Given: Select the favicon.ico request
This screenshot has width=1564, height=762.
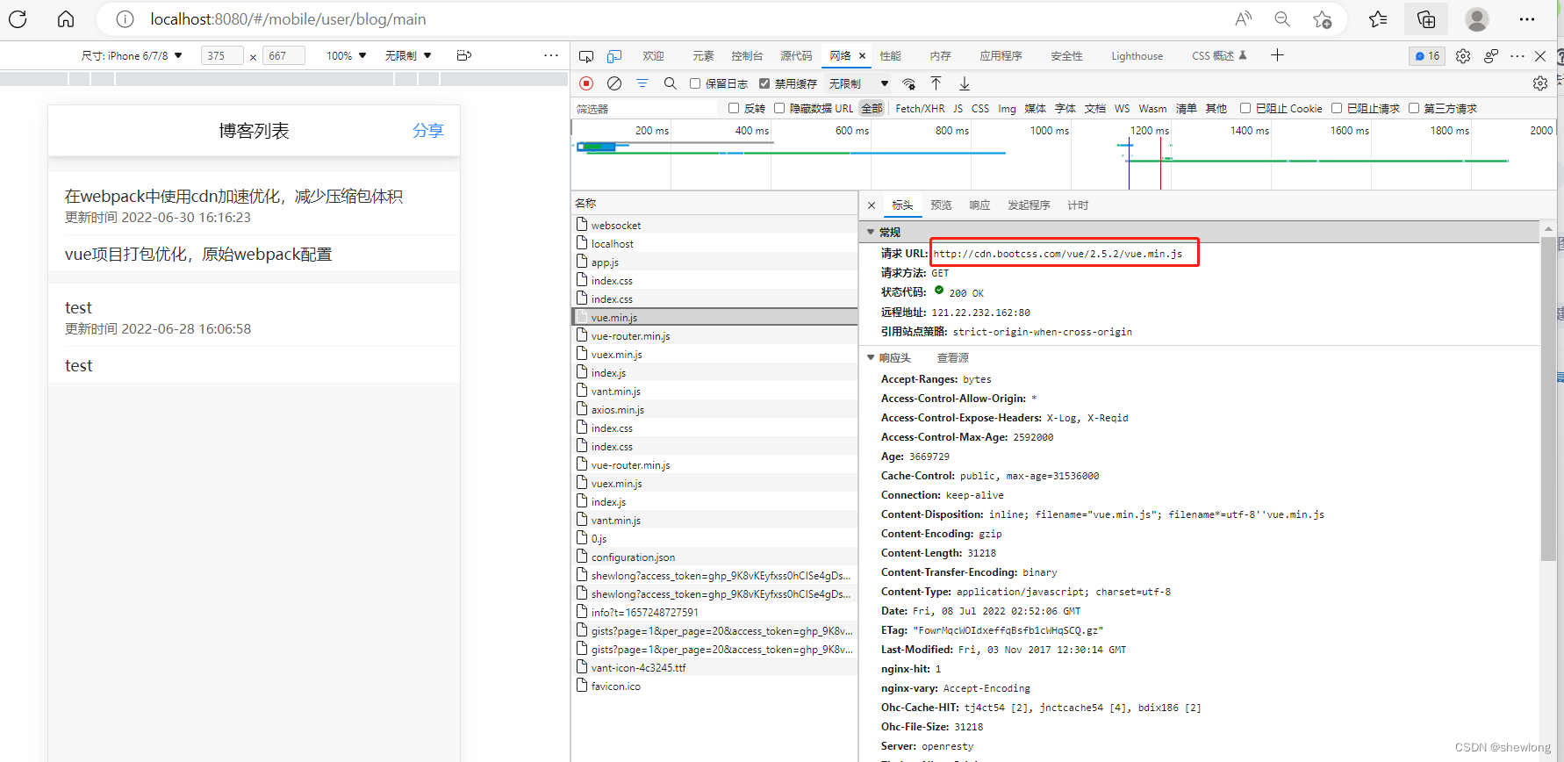Looking at the screenshot, I should click(714, 687).
